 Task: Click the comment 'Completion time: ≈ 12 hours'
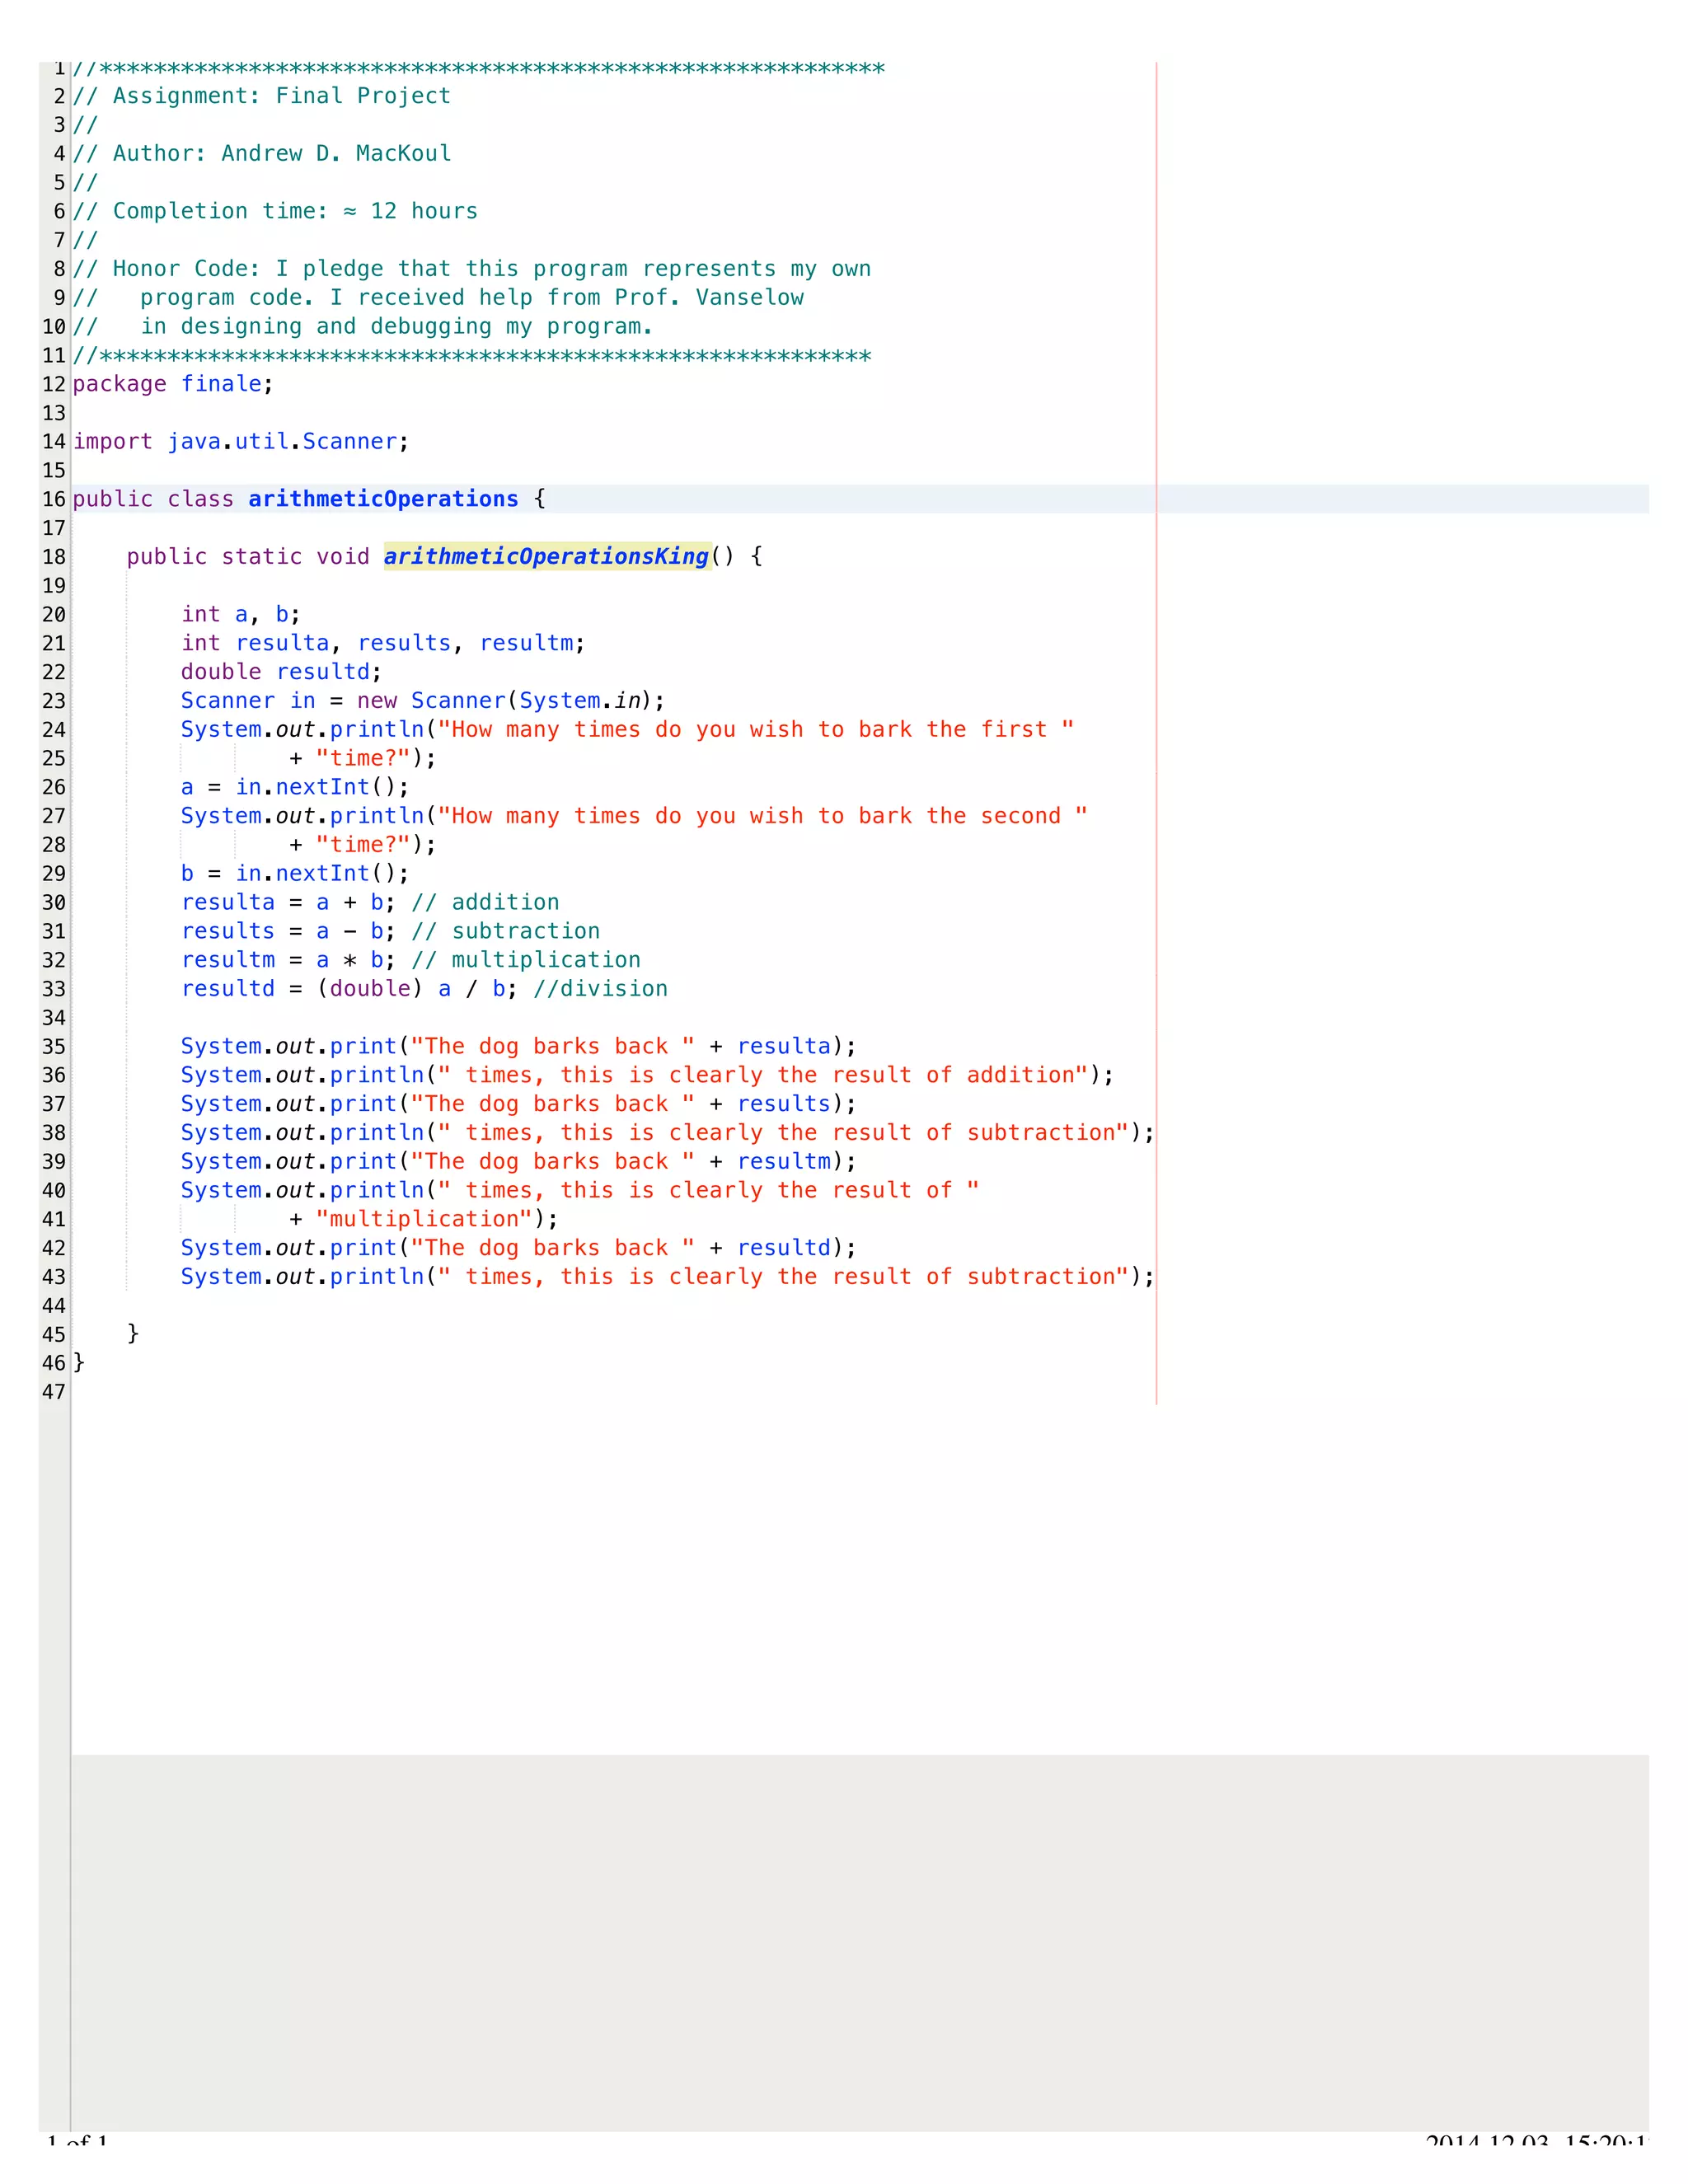(295, 212)
